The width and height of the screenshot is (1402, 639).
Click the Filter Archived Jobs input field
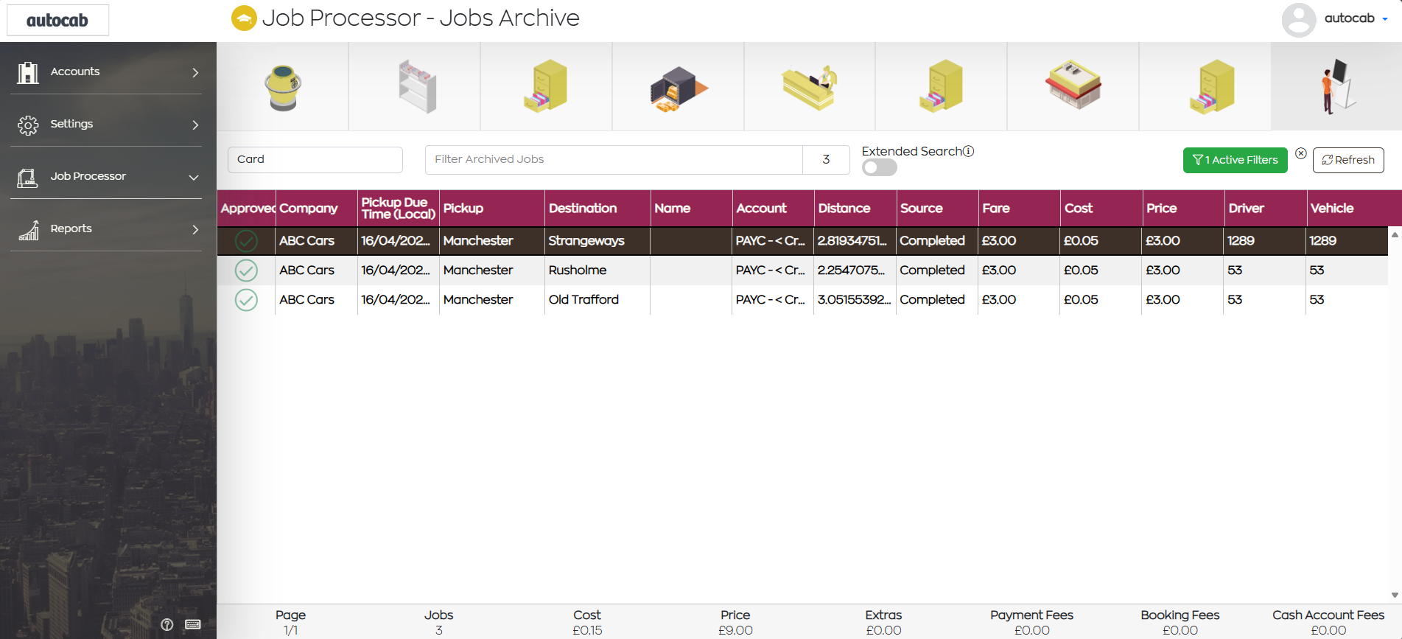pos(614,159)
